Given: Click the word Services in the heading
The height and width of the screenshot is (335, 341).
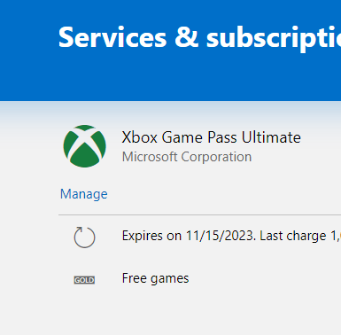Looking at the screenshot, I should tap(112, 37).
